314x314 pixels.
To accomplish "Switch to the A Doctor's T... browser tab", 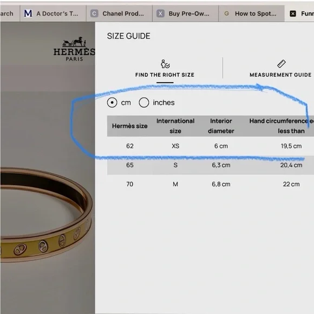I will coord(53,14).
